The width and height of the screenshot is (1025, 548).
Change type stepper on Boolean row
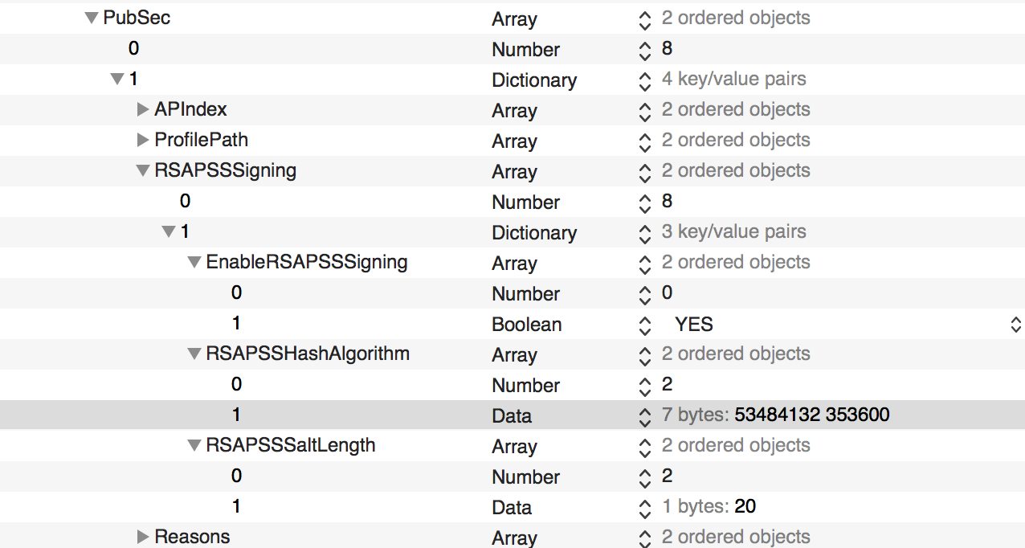click(x=644, y=325)
